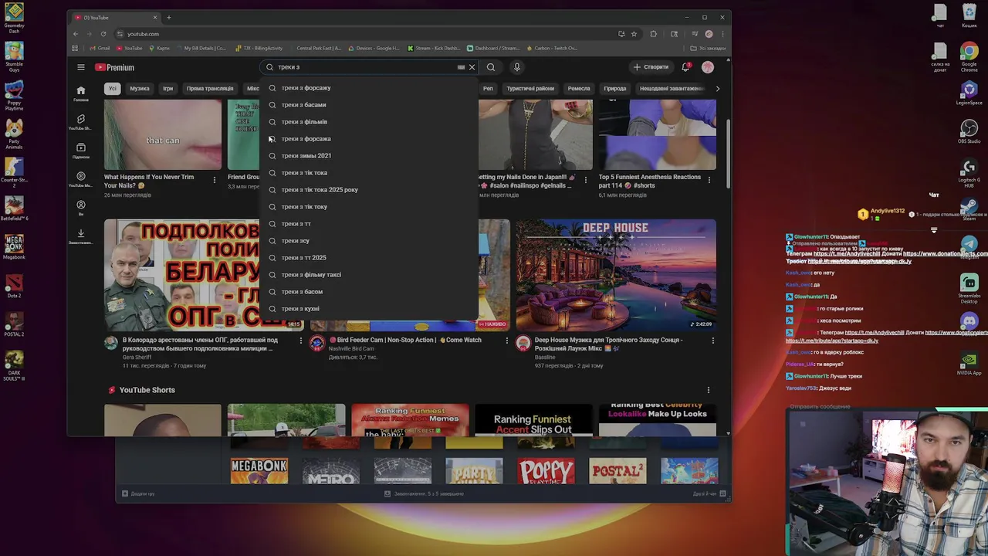The image size is (988, 556).
Task: Click the Створити create button
Action: tap(651, 67)
